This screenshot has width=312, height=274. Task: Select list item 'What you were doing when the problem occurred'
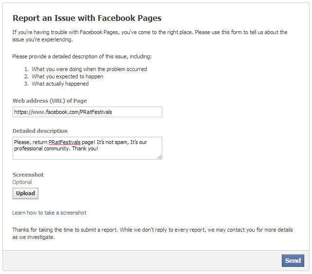coord(89,69)
